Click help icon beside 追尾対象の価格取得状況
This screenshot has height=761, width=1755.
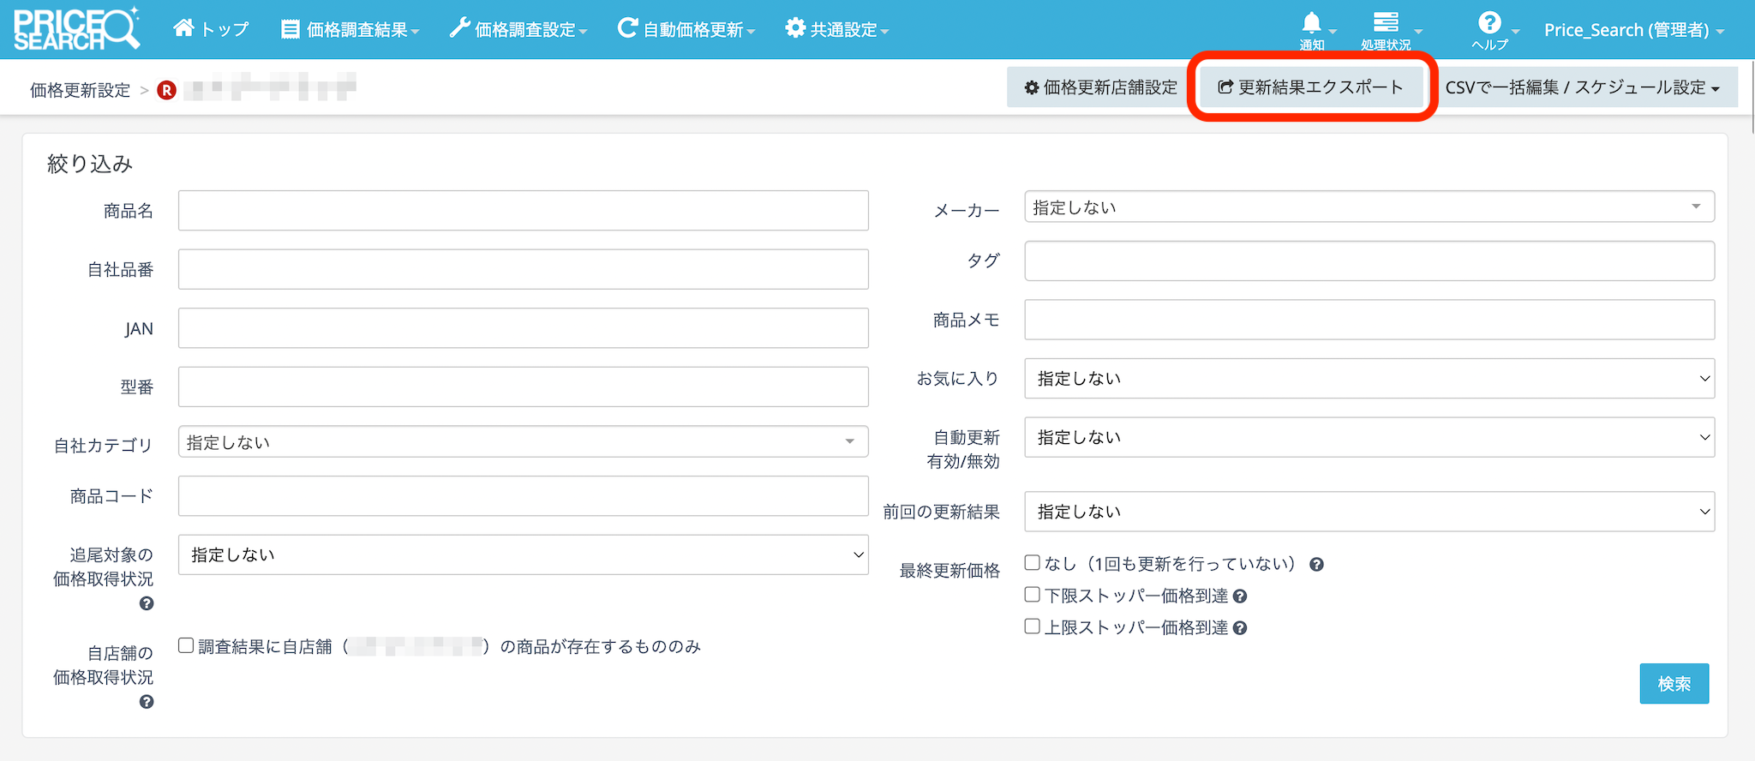click(147, 603)
